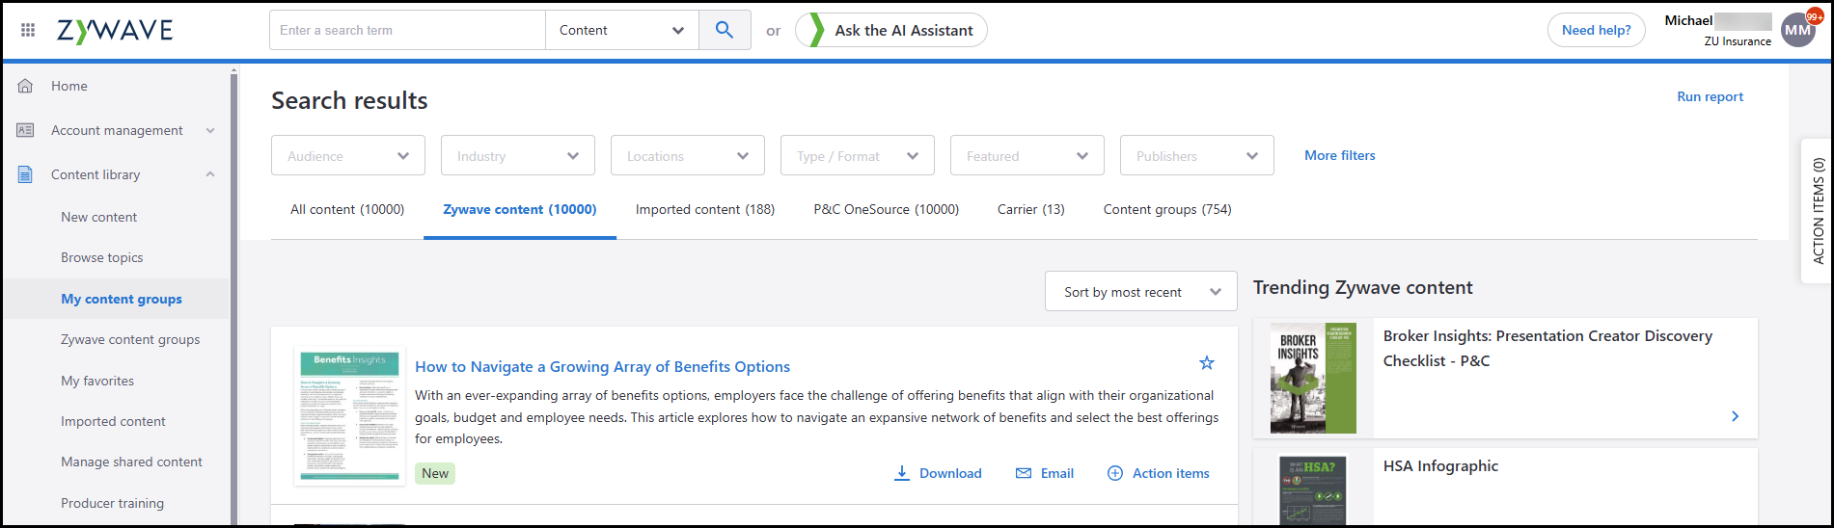
Task: Expand Account management chevron in sidebar
Action: click(210, 130)
